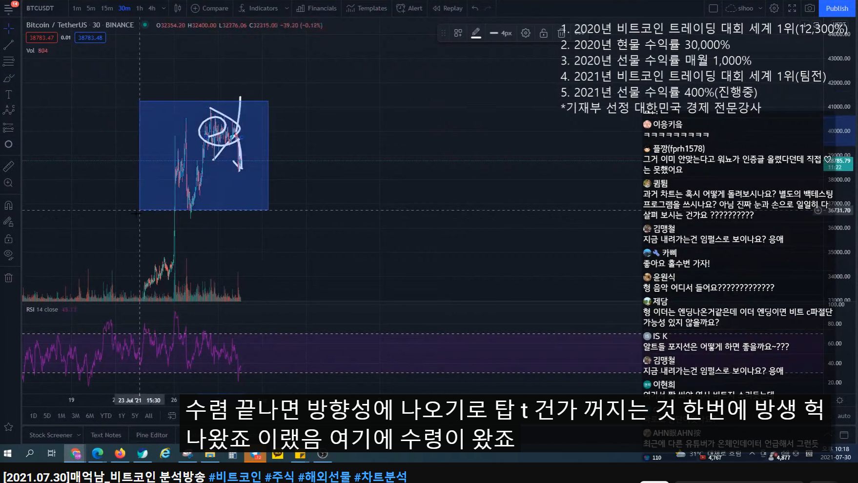Select the 30m timeframe
This screenshot has width=858, height=483.
(124, 8)
